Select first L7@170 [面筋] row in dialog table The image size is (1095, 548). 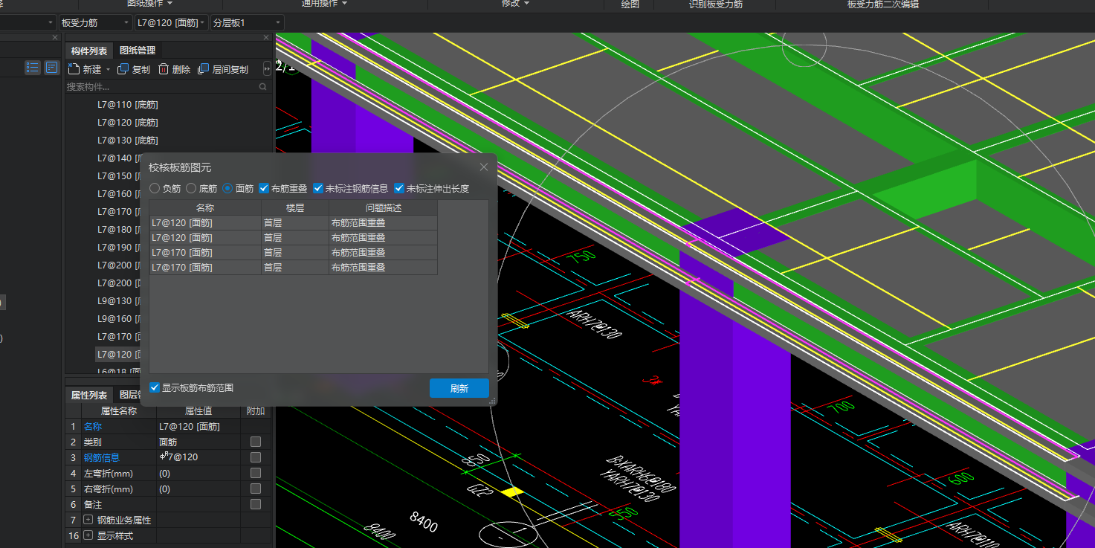click(294, 253)
